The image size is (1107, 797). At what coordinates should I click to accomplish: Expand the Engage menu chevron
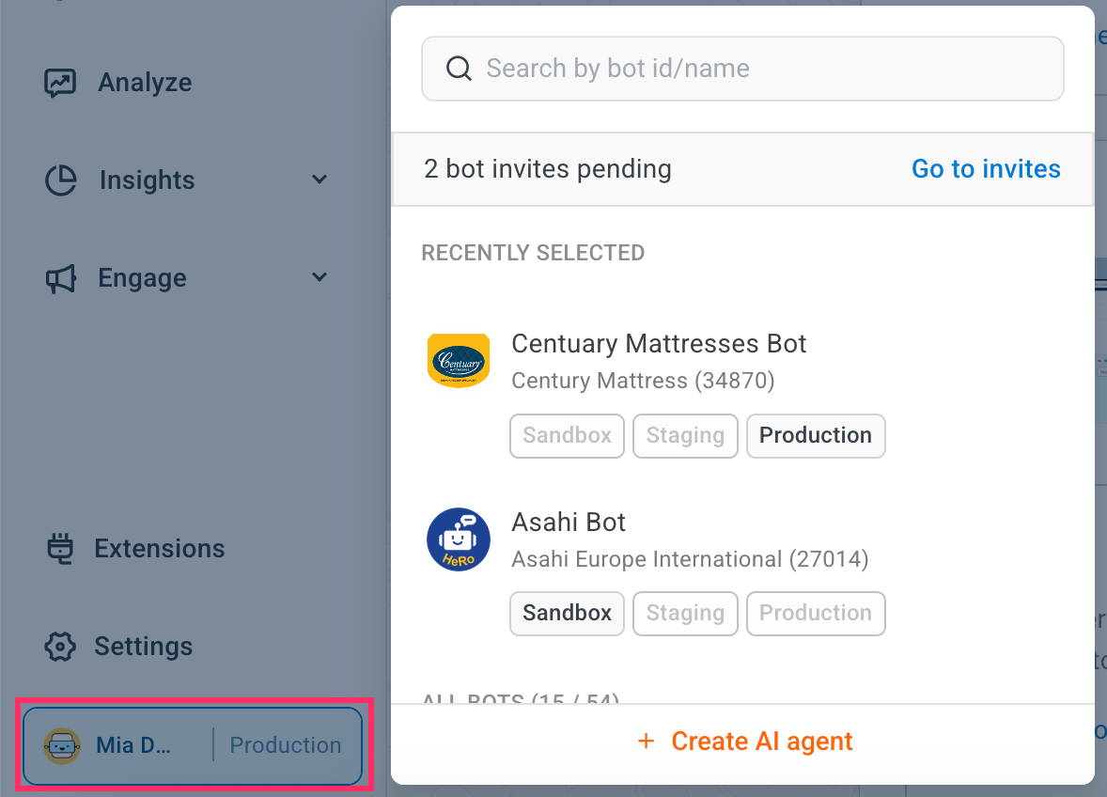click(320, 277)
